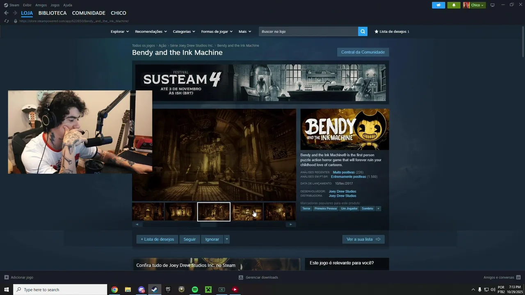
Task: Click the Extremamente positivas reviews link
Action: click(x=348, y=177)
